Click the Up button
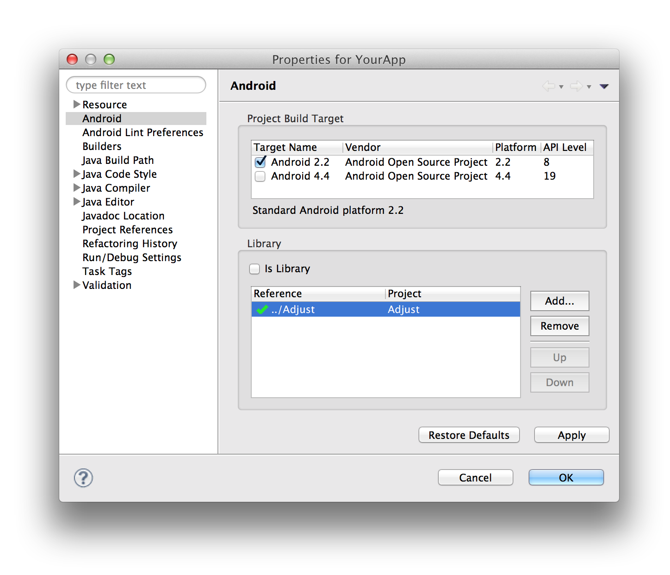Image resolution: width=670 pixels, height=575 pixels. [559, 357]
